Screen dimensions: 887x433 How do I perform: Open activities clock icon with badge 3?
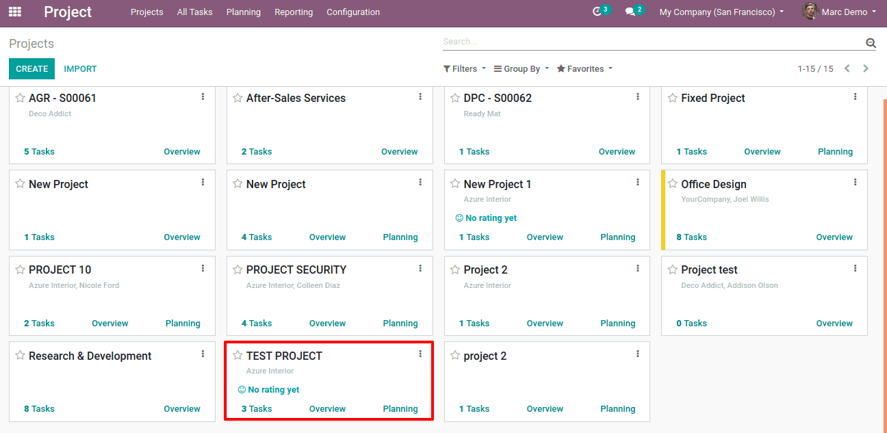click(597, 12)
